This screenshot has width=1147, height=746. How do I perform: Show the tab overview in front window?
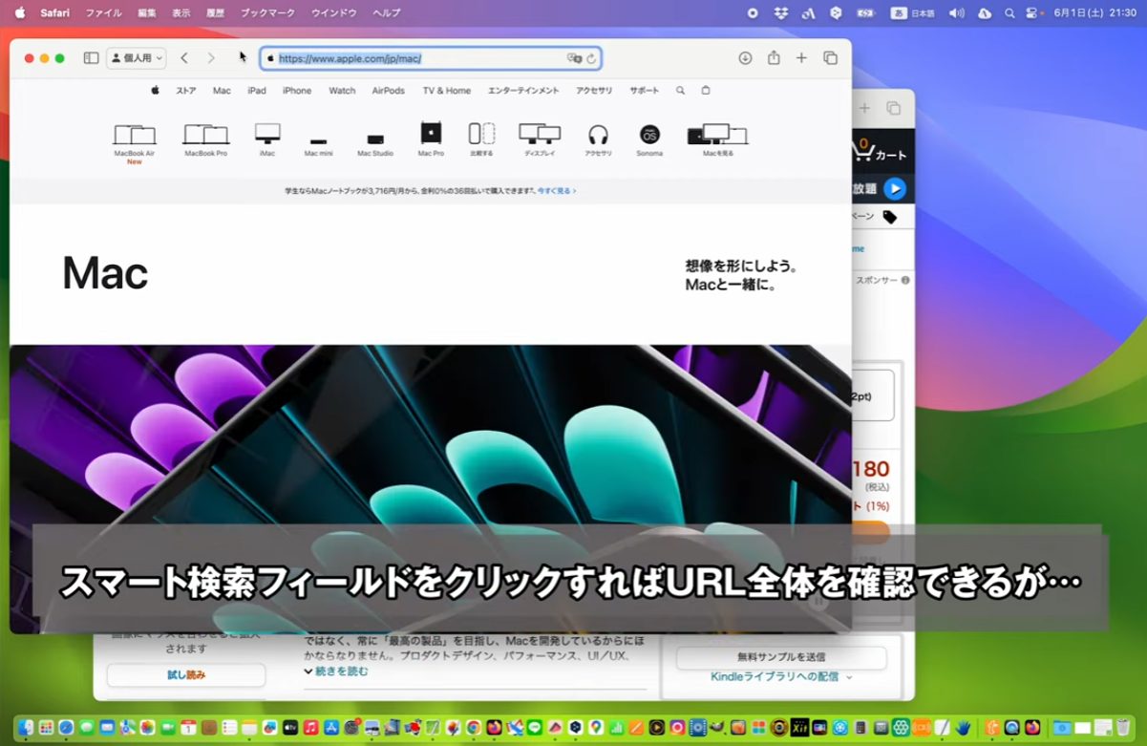pyautogui.click(x=830, y=58)
